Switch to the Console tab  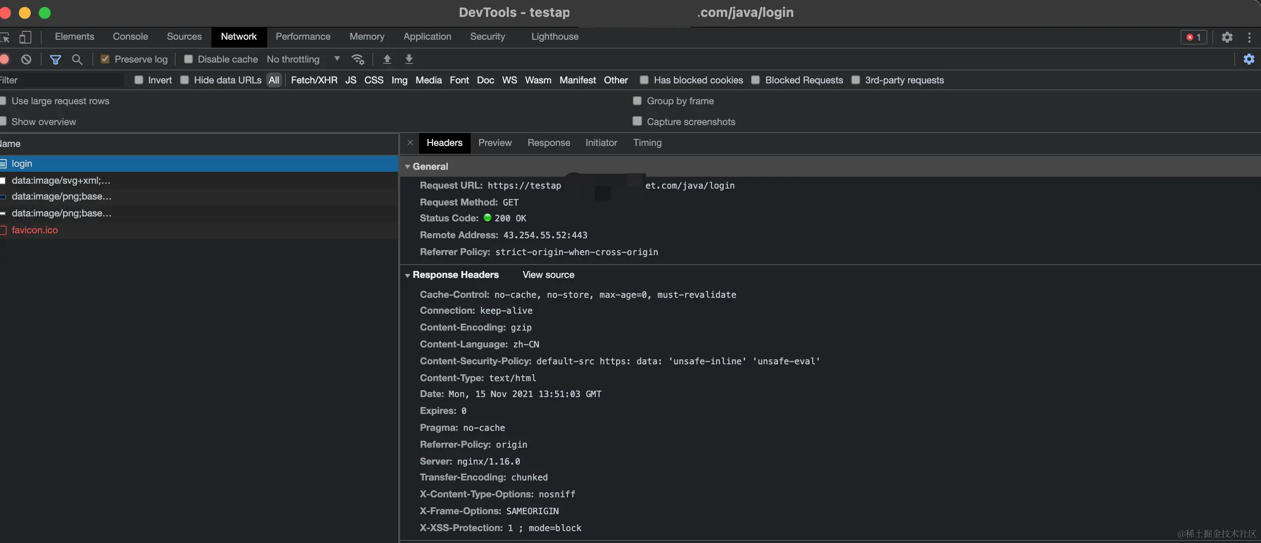(130, 37)
